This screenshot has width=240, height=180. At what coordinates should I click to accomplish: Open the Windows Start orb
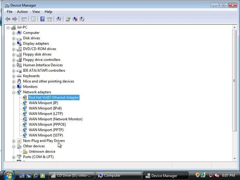pyautogui.click(x=9, y=175)
